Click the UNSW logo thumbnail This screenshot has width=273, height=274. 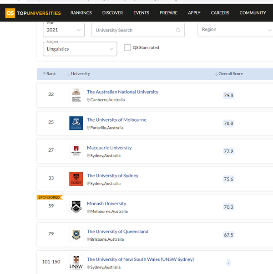pyautogui.click(x=76, y=263)
